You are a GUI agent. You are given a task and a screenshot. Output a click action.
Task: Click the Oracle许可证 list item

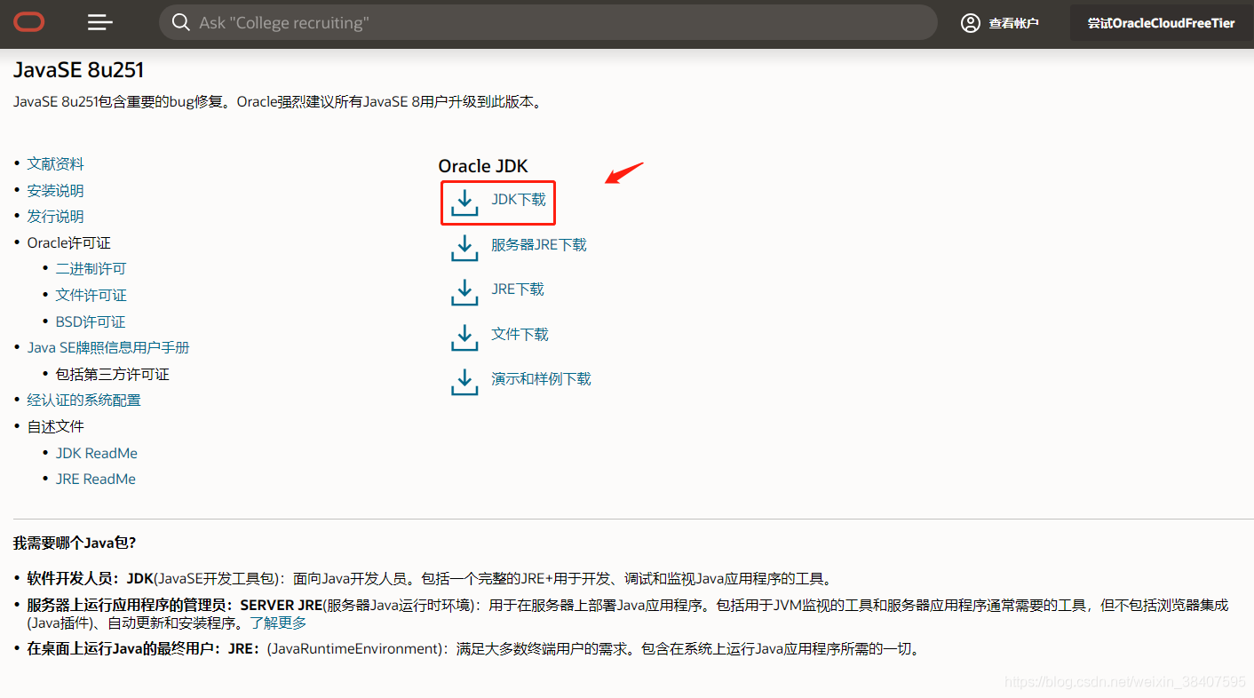(69, 242)
